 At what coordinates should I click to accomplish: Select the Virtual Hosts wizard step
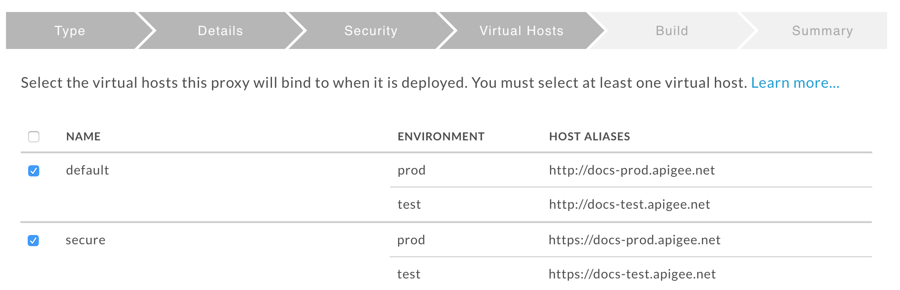(x=521, y=31)
